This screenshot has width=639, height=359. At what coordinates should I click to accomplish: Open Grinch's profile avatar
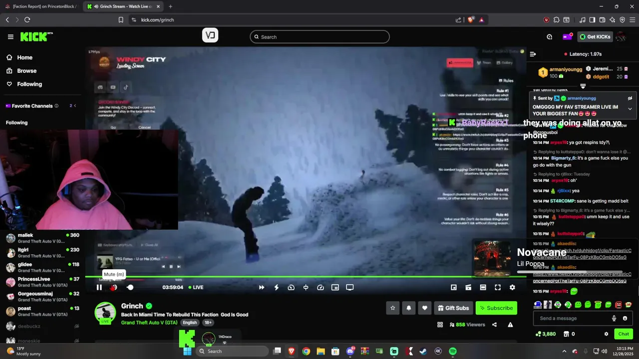coord(105,313)
